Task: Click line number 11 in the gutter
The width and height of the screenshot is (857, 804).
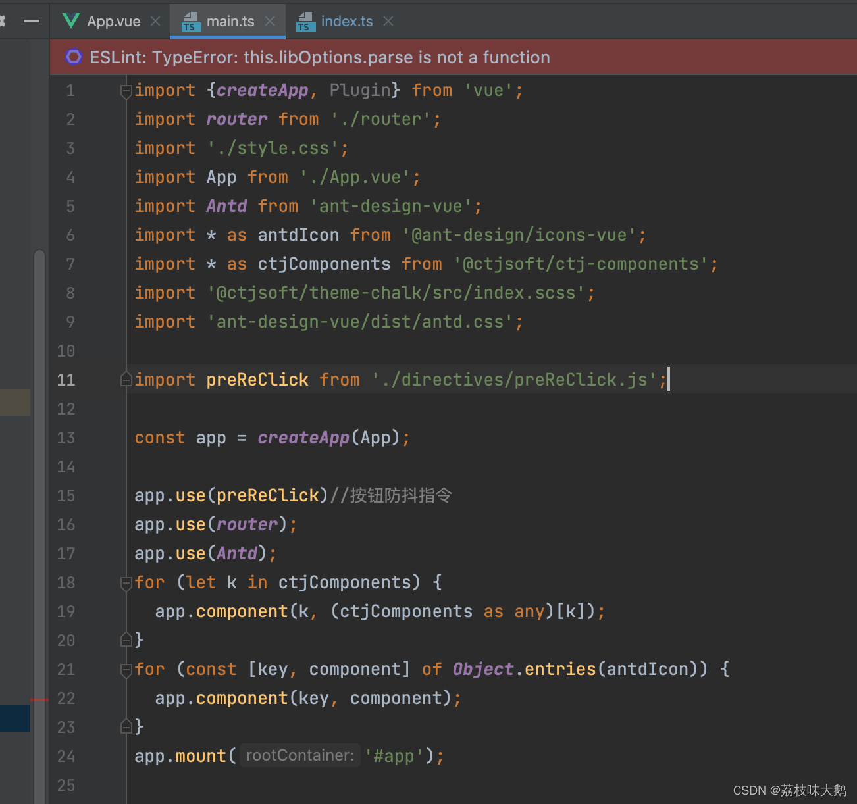Action: pyautogui.click(x=66, y=380)
